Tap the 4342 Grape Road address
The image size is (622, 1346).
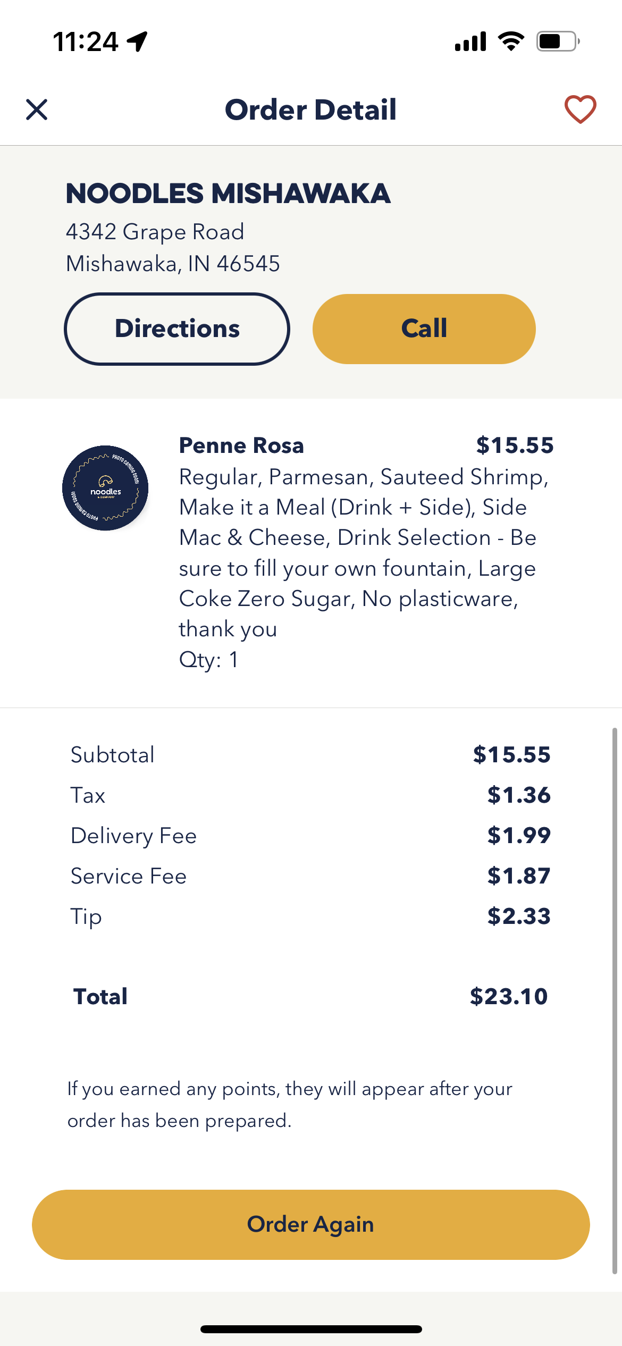tap(155, 232)
